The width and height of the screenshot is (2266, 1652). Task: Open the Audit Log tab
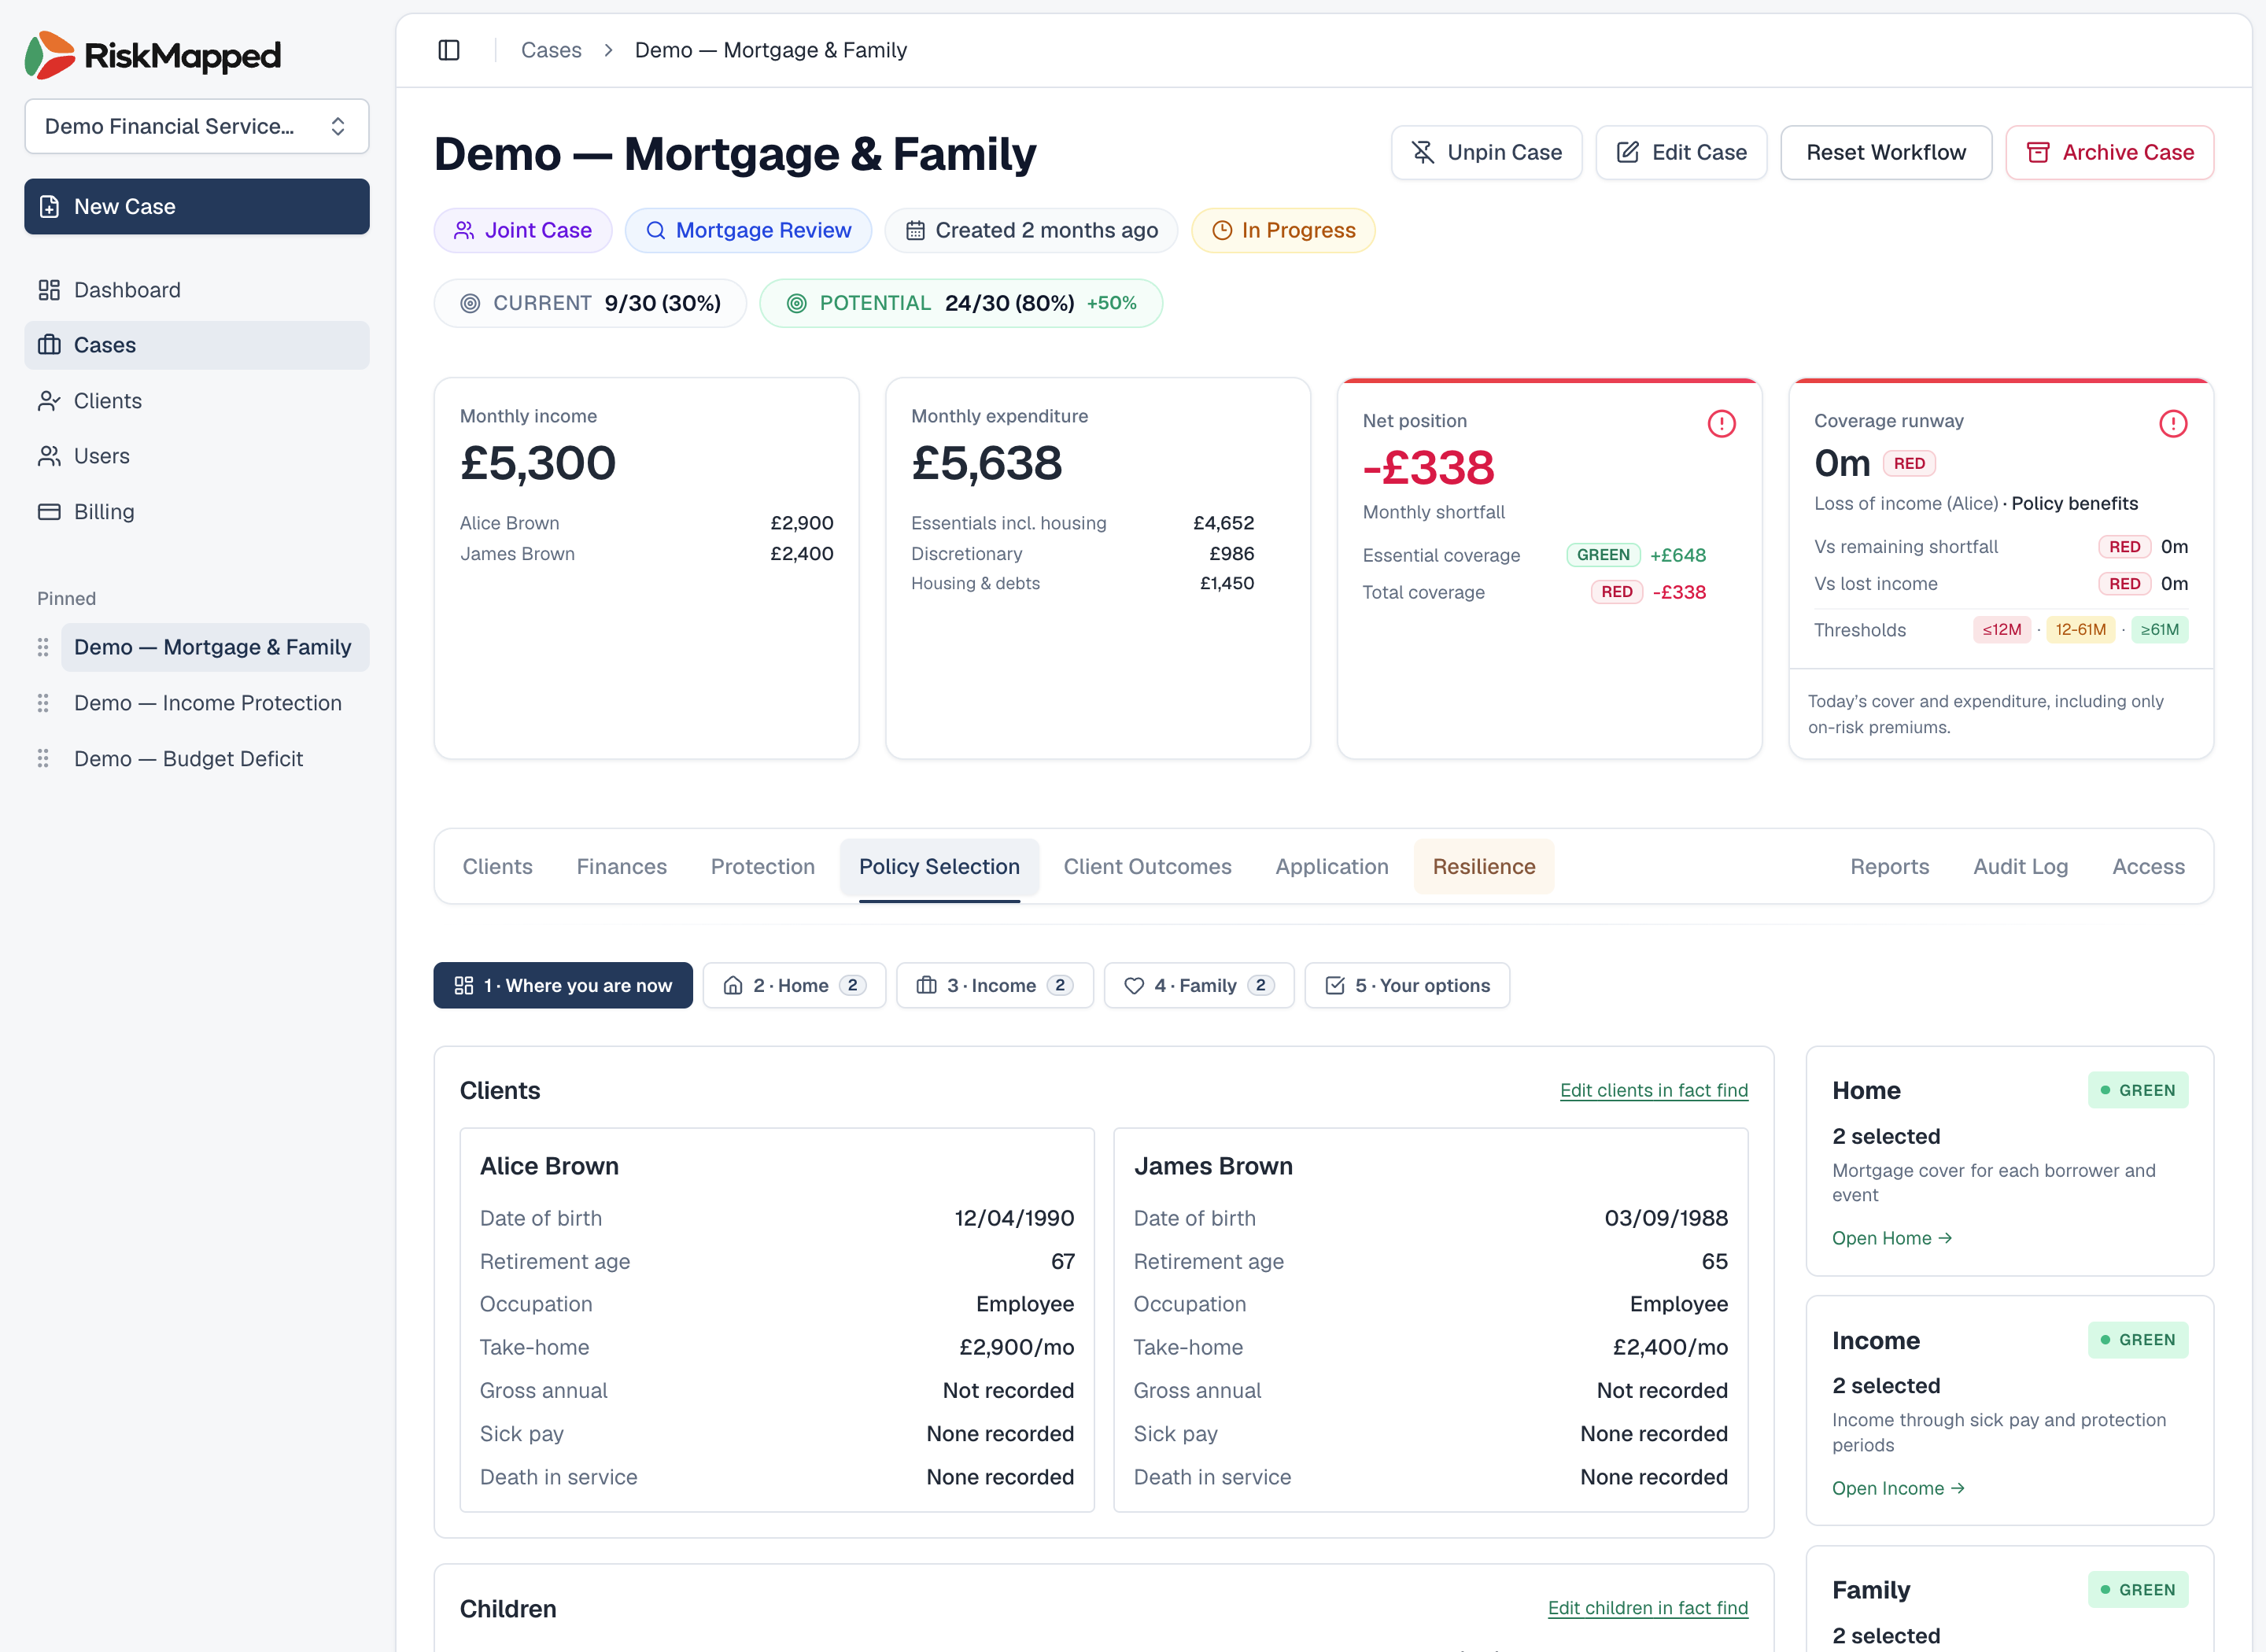click(2020, 867)
